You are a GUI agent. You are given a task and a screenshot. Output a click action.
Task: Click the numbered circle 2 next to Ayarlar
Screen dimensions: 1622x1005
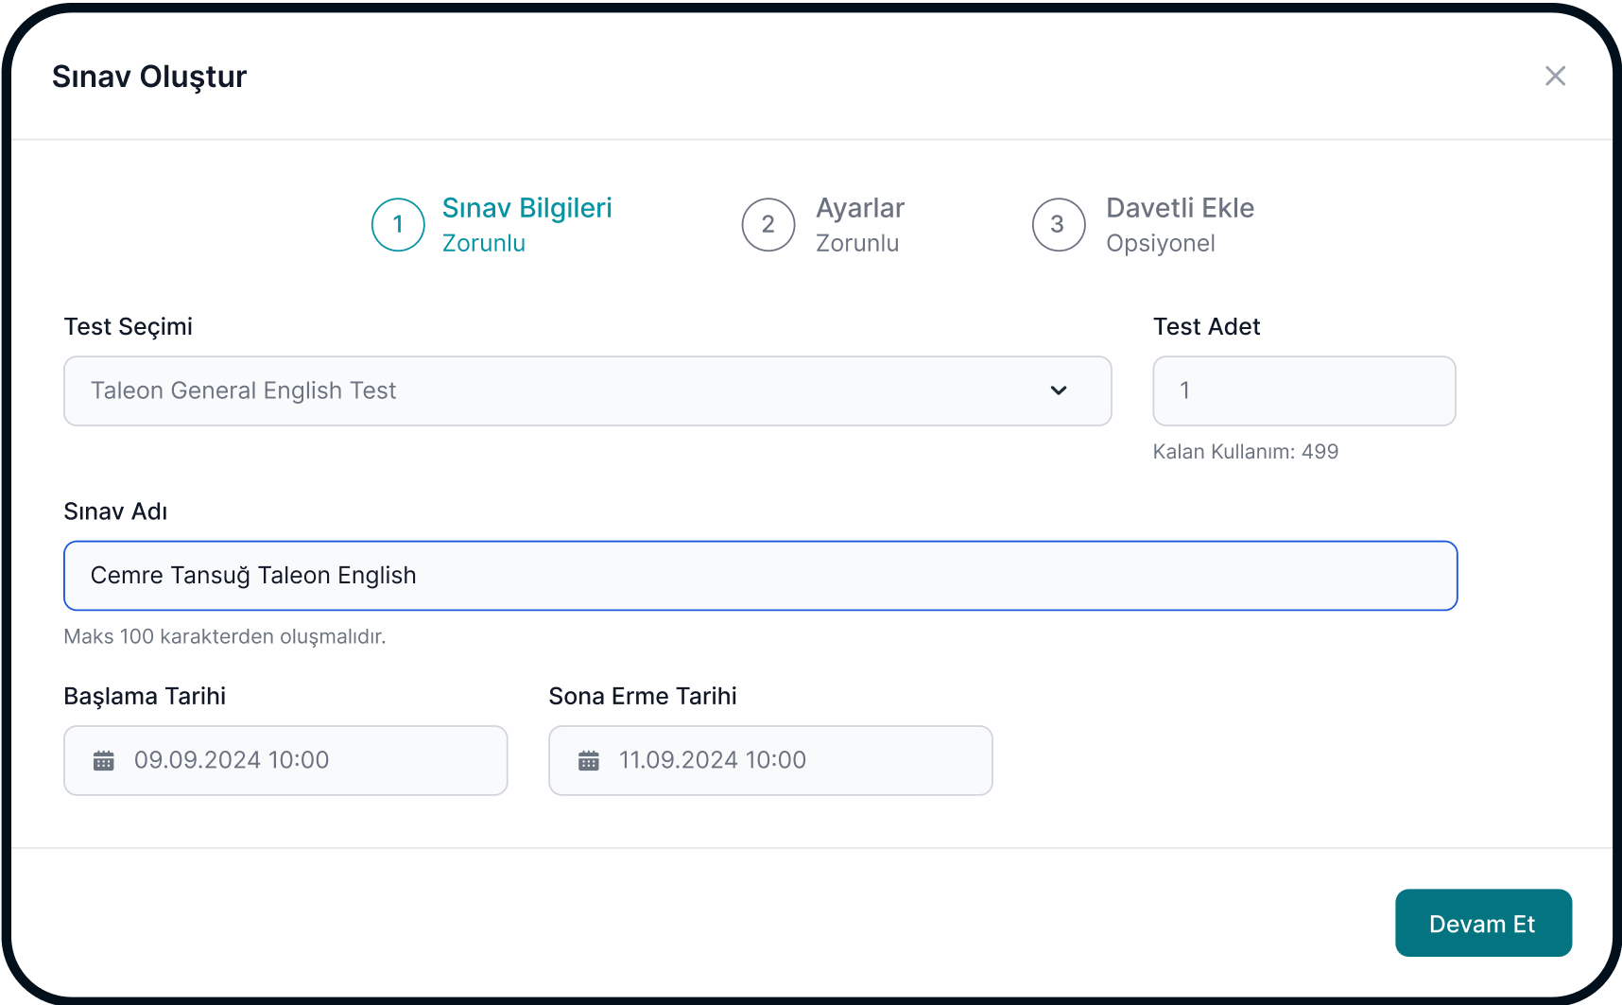tap(768, 224)
